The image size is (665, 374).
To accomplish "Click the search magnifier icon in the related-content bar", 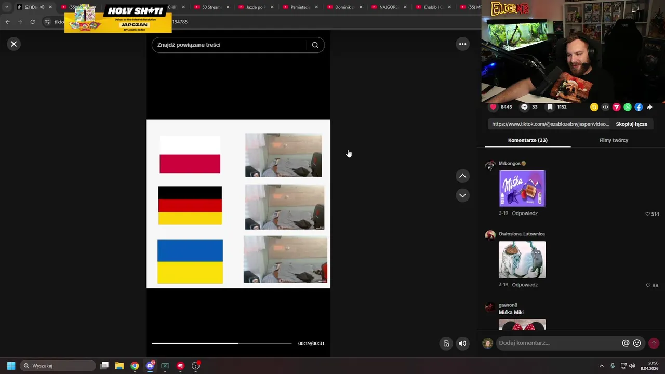I will click(315, 45).
